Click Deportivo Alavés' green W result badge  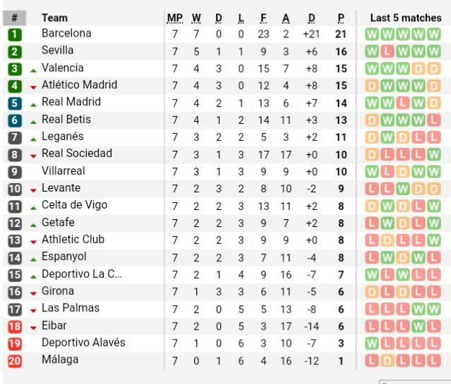tap(372, 343)
